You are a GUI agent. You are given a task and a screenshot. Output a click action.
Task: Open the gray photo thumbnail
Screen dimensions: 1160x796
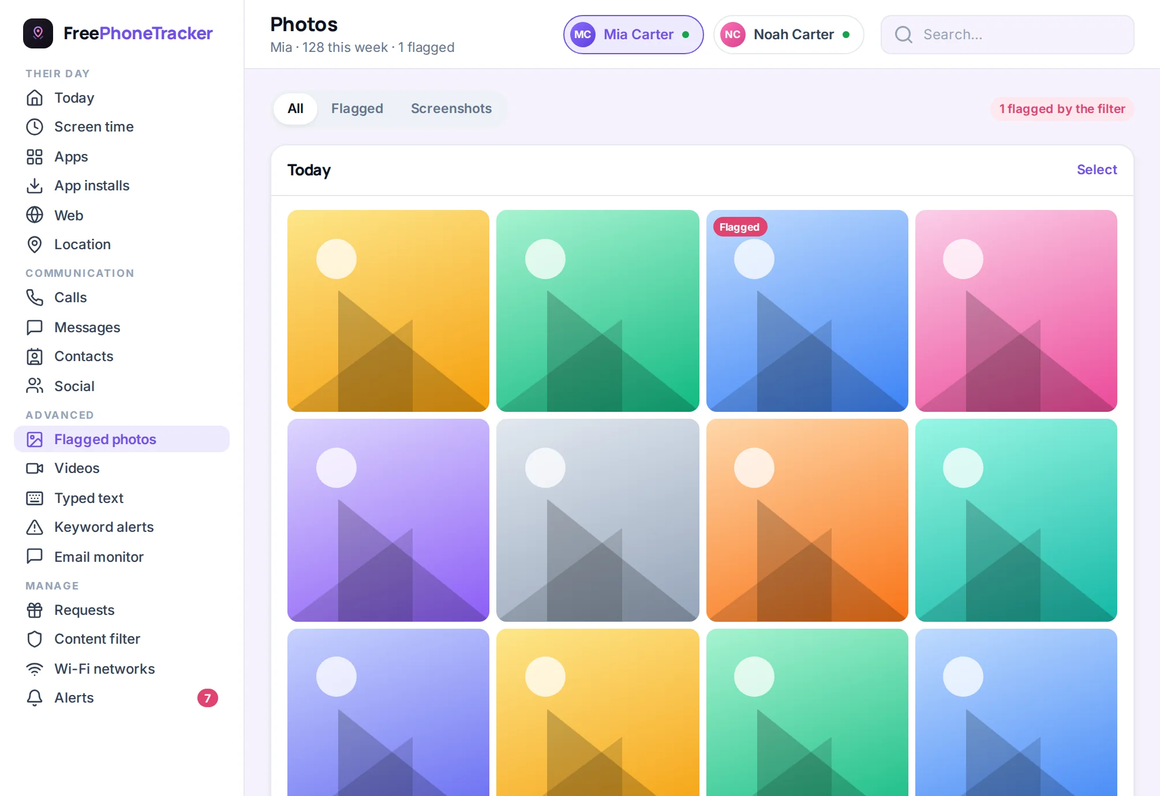(598, 520)
